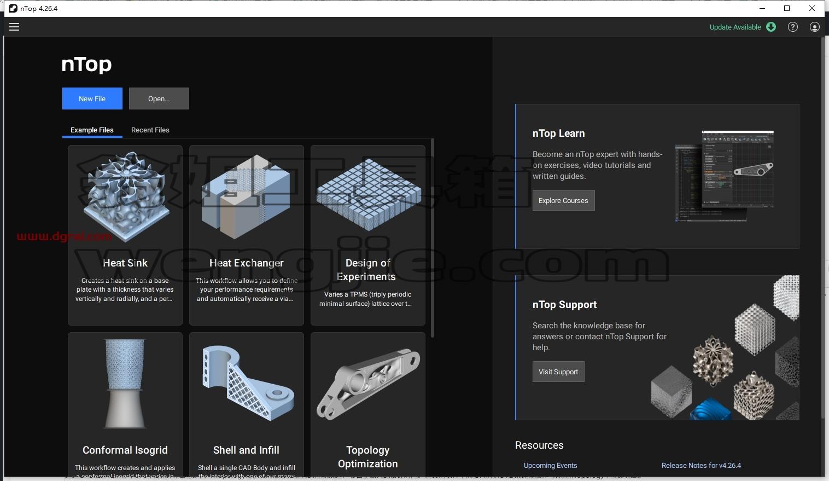The image size is (829, 481).
Task: Switch to the Example Files tab
Action: [92, 130]
